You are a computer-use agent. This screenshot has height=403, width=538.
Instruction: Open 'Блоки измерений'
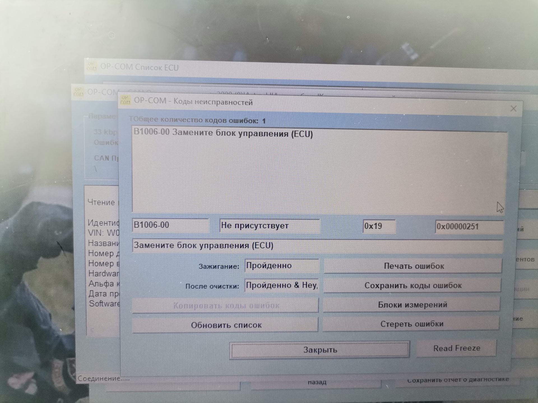tap(412, 304)
